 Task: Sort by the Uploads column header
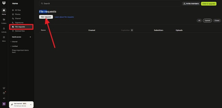(179, 30)
